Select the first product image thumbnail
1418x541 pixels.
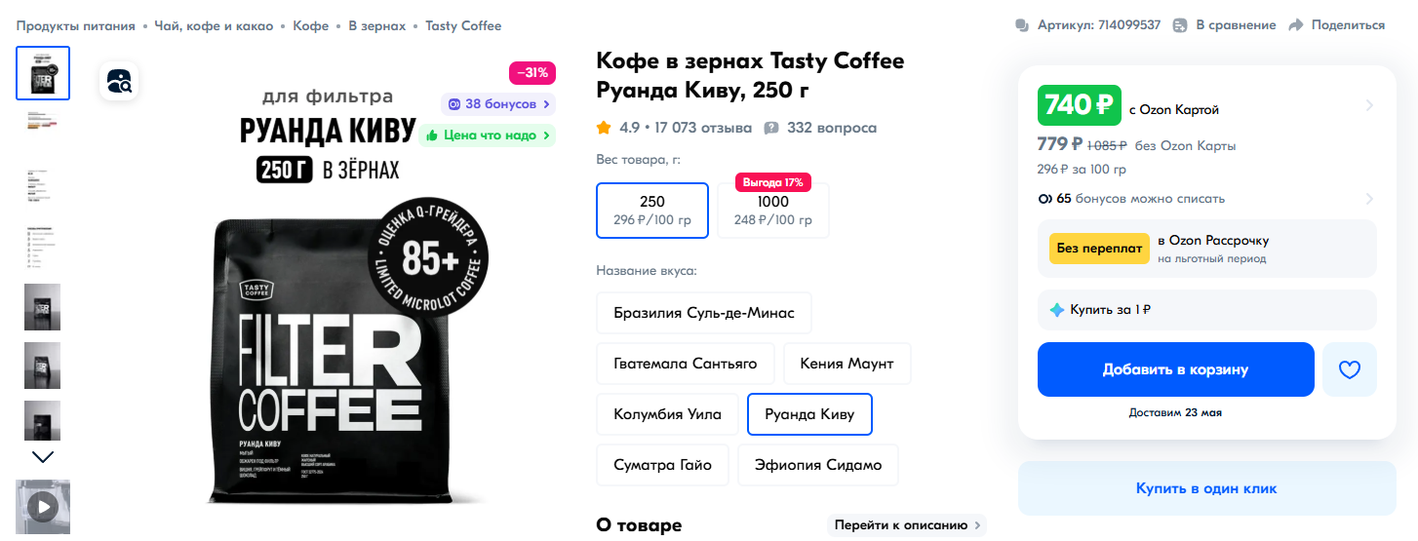click(x=43, y=73)
